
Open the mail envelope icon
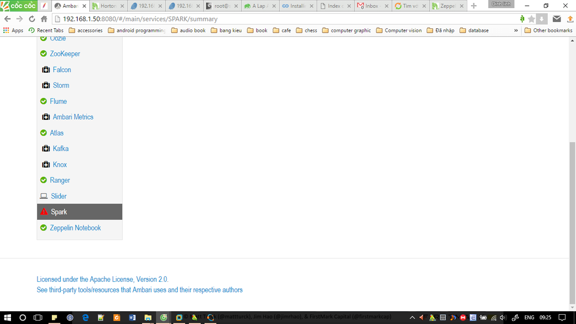click(x=557, y=18)
